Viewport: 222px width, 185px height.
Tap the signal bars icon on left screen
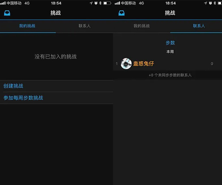(x=3, y=3)
